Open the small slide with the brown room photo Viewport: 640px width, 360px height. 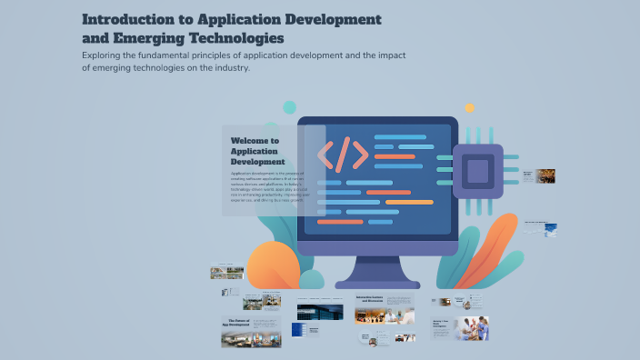tap(441, 302)
